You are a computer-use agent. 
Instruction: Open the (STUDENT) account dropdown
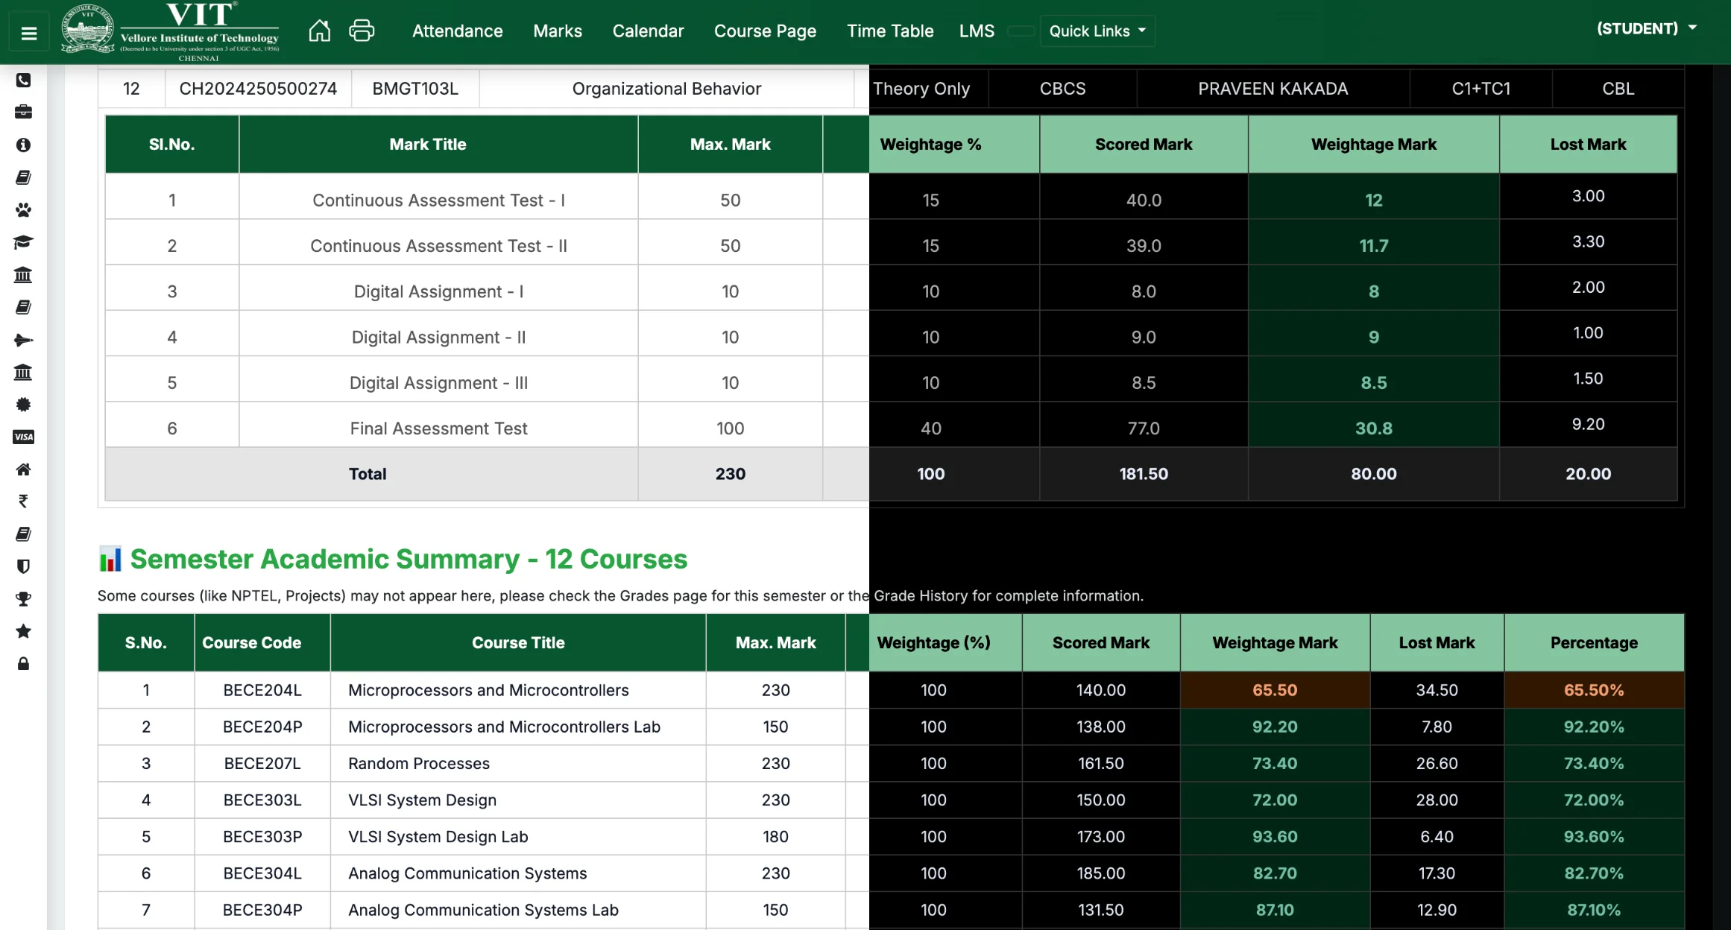1646,28
